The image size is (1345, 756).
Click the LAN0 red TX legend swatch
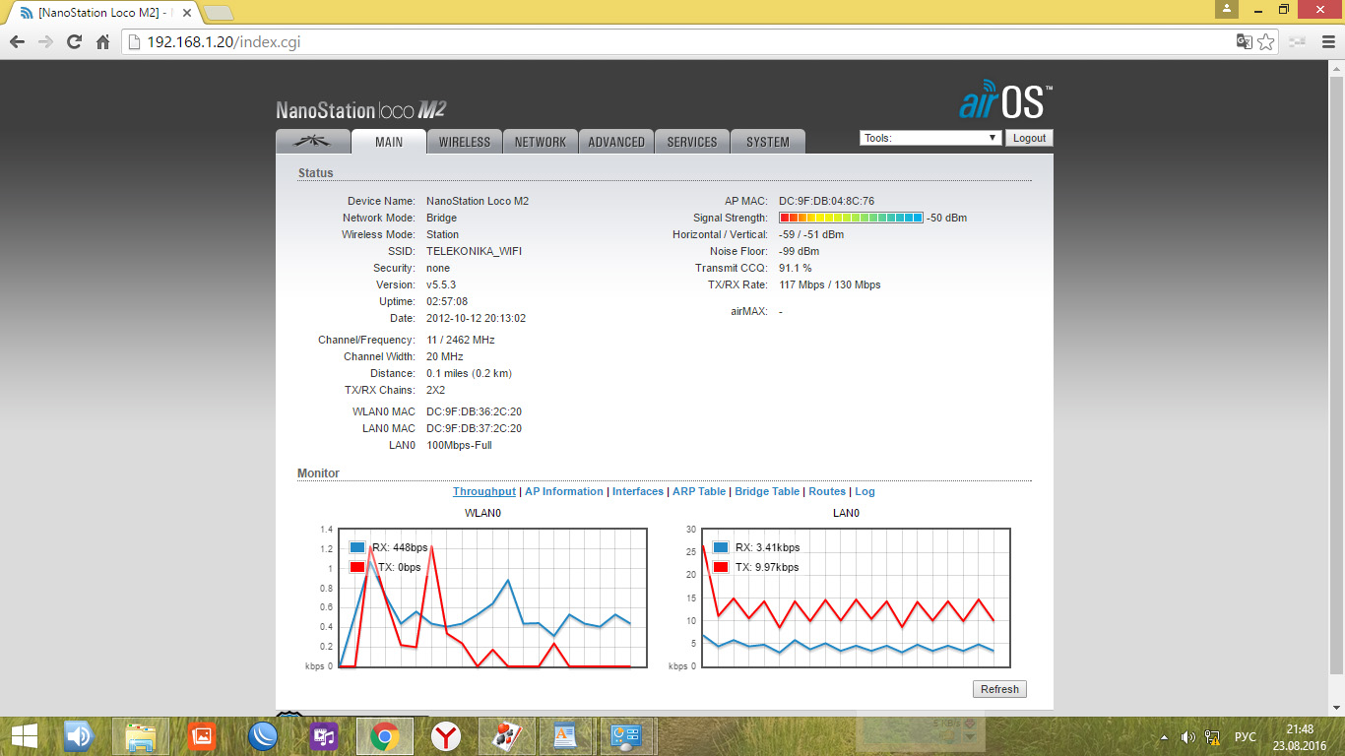point(720,567)
